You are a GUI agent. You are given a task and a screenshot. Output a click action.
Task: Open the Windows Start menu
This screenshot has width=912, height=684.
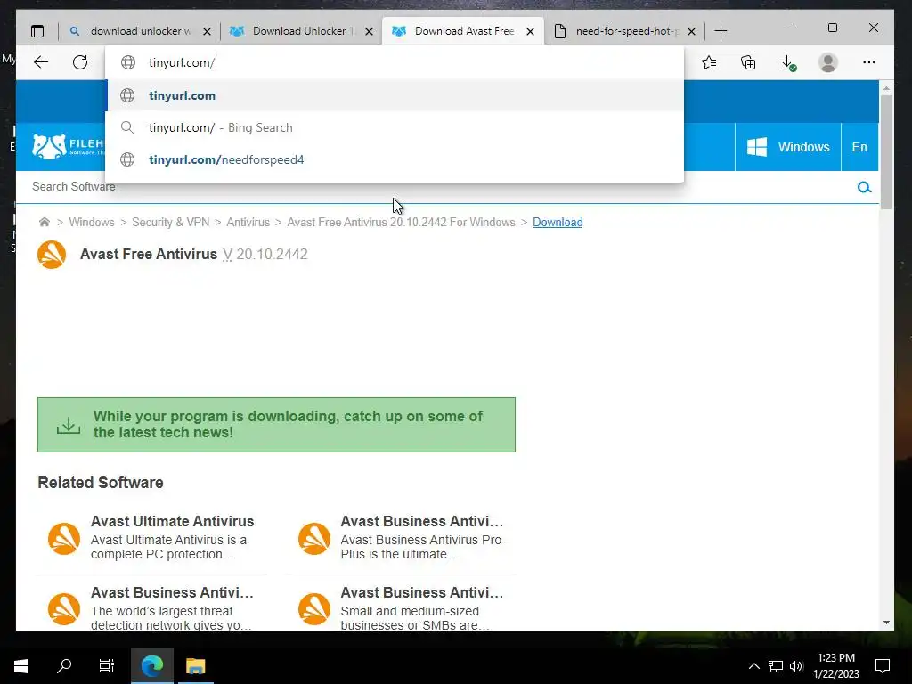[x=21, y=666]
